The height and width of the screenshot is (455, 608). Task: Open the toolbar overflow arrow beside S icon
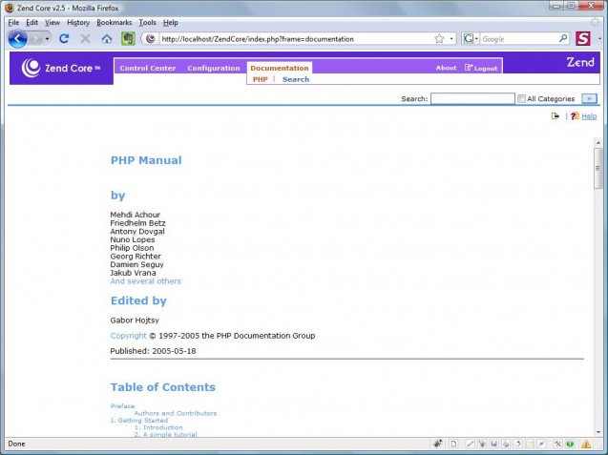coord(599,39)
